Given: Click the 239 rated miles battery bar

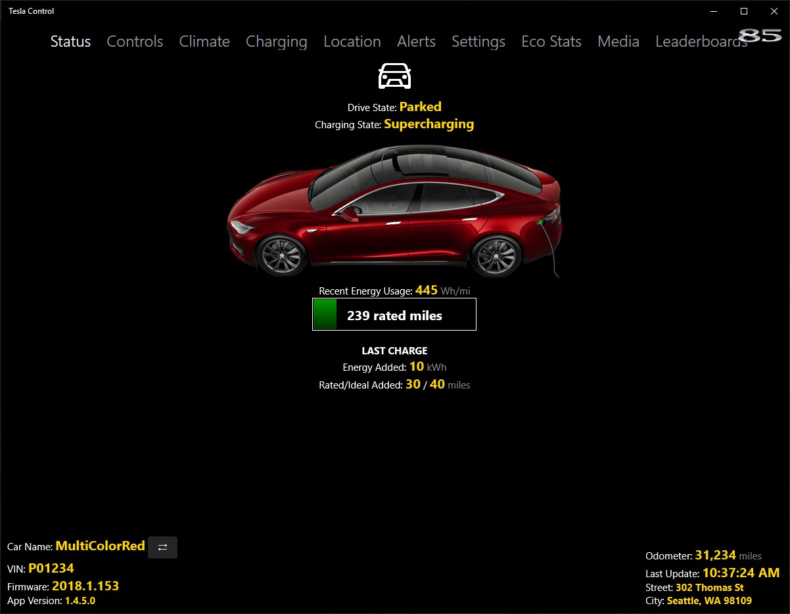Looking at the screenshot, I should coord(394,314).
